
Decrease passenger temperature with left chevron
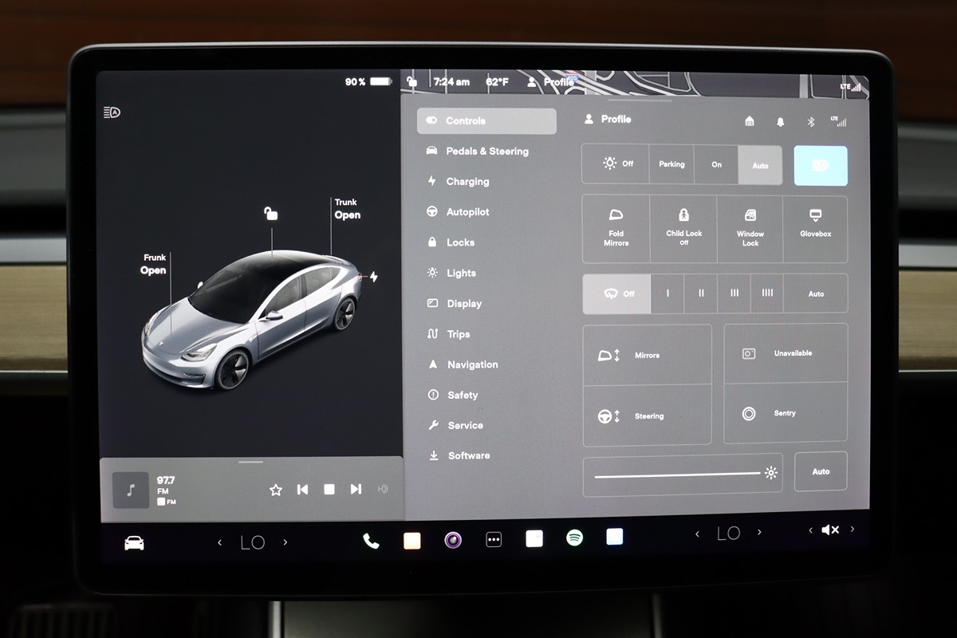click(698, 534)
